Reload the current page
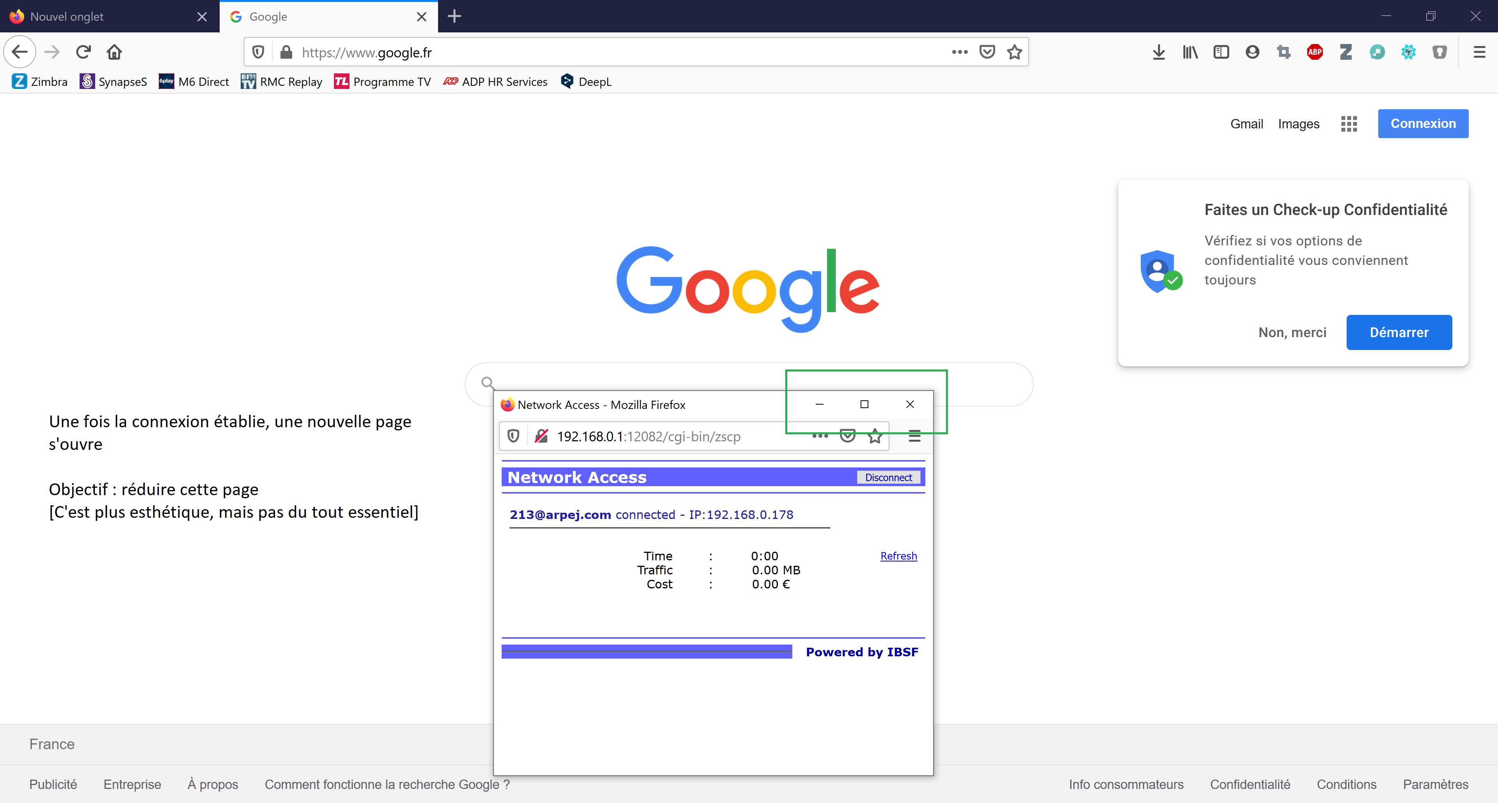This screenshot has height=803, width=1498. pos(83,52)
